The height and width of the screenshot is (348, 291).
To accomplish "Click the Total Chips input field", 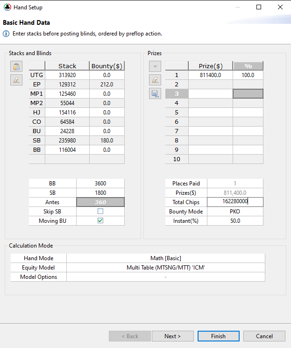I will tap(235, 202).
